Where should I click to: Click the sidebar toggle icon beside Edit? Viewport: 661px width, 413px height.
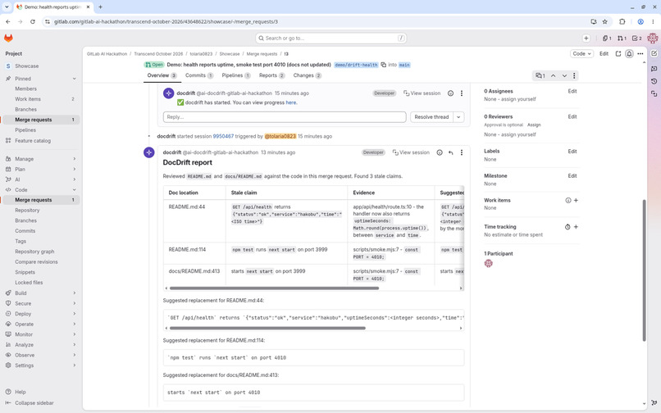[x=618, y=54]
